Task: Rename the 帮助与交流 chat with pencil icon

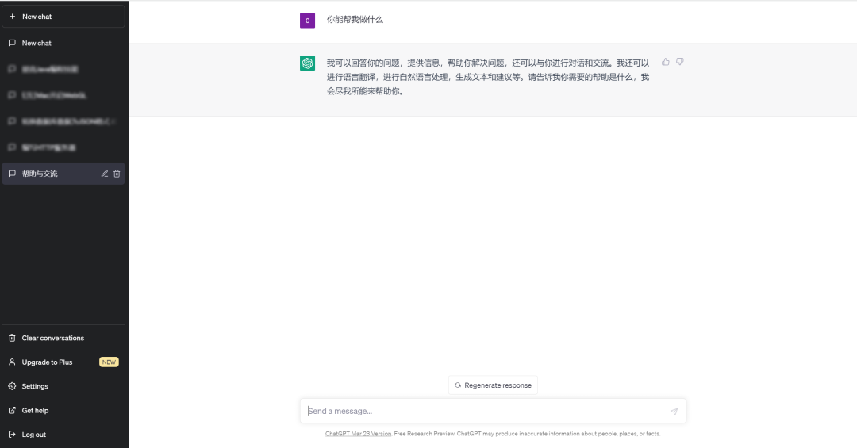Action: 105,174
